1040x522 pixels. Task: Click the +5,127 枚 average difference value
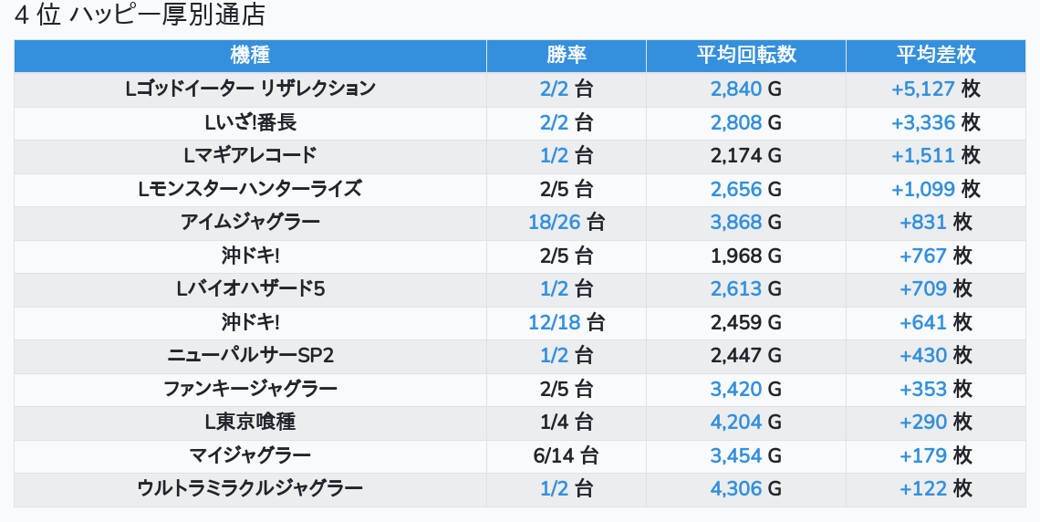[936, 89]
